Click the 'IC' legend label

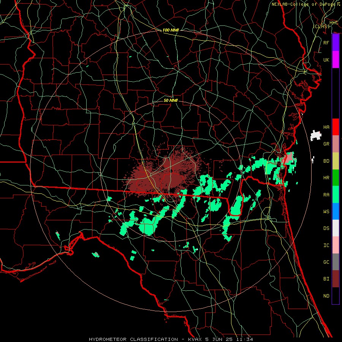pos(326,245)
